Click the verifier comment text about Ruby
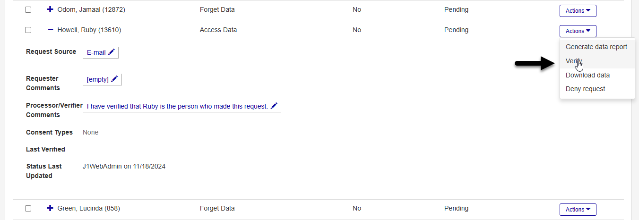The width and height of the screenshot is (639, 220). 177,106
